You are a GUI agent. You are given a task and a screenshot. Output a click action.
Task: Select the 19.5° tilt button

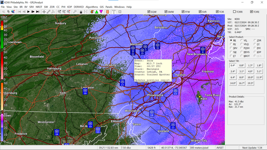tap(250, 83)
